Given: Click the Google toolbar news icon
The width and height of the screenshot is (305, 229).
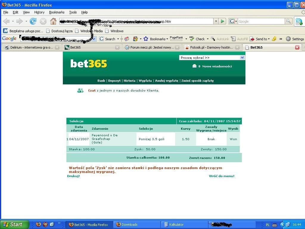Looking at the screenshot, I should click(127, 39).
